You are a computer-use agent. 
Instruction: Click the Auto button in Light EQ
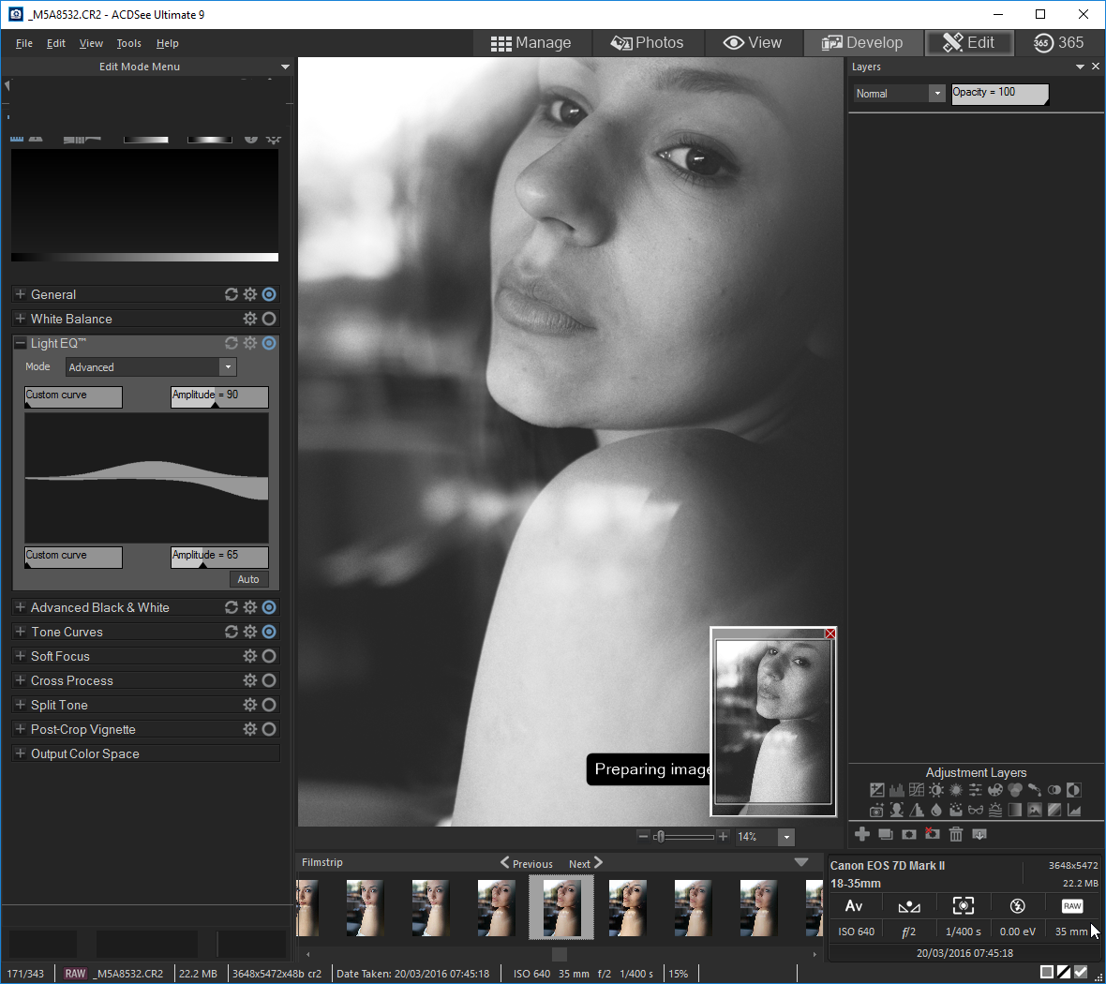click(248, 579)
